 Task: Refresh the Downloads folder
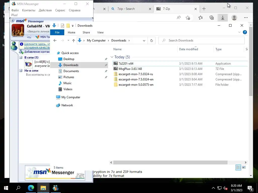pyautogui.click(x=151, y=40)
